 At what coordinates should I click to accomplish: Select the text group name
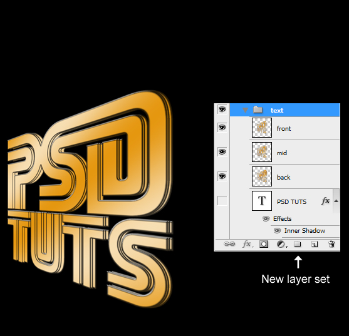(x=277, y=111)
